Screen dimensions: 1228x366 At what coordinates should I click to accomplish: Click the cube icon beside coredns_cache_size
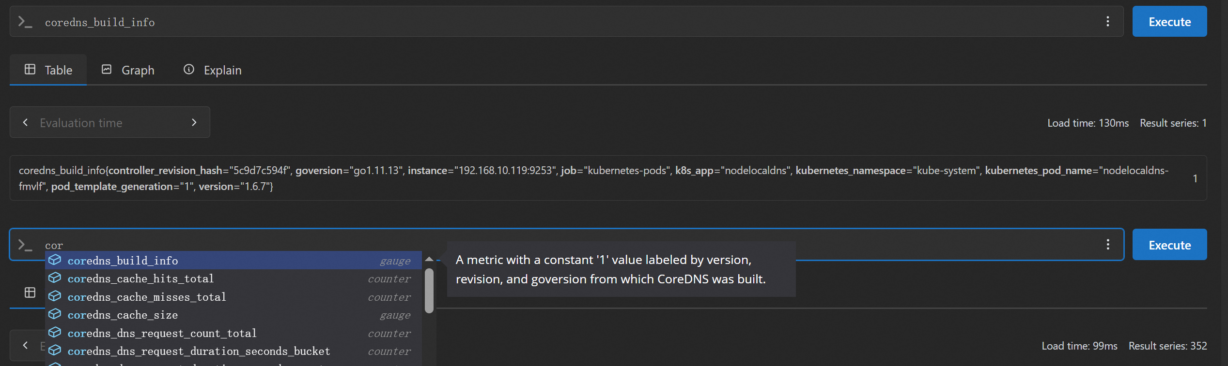pos(55,314)
